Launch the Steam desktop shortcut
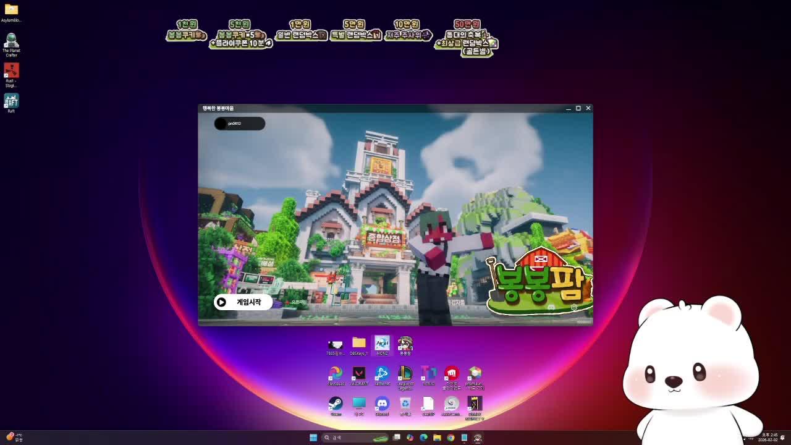The height and width of the screenshot is (445, 791). [336, 406]
